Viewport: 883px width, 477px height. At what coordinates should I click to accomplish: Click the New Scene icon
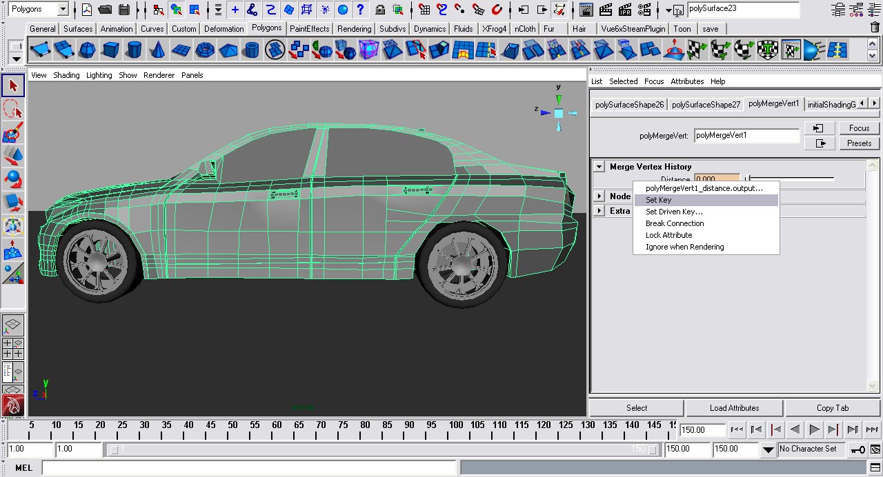coord(87,9)
